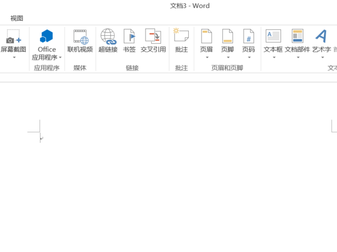Open the 页脚 dropdown arrow
337x252 pixels.
point(228,58)
